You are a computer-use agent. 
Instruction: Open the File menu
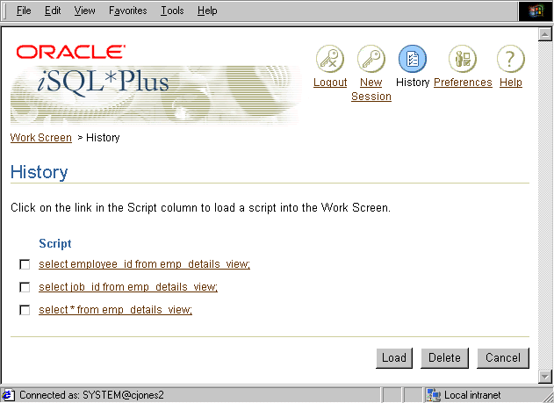tap(24, 11)
